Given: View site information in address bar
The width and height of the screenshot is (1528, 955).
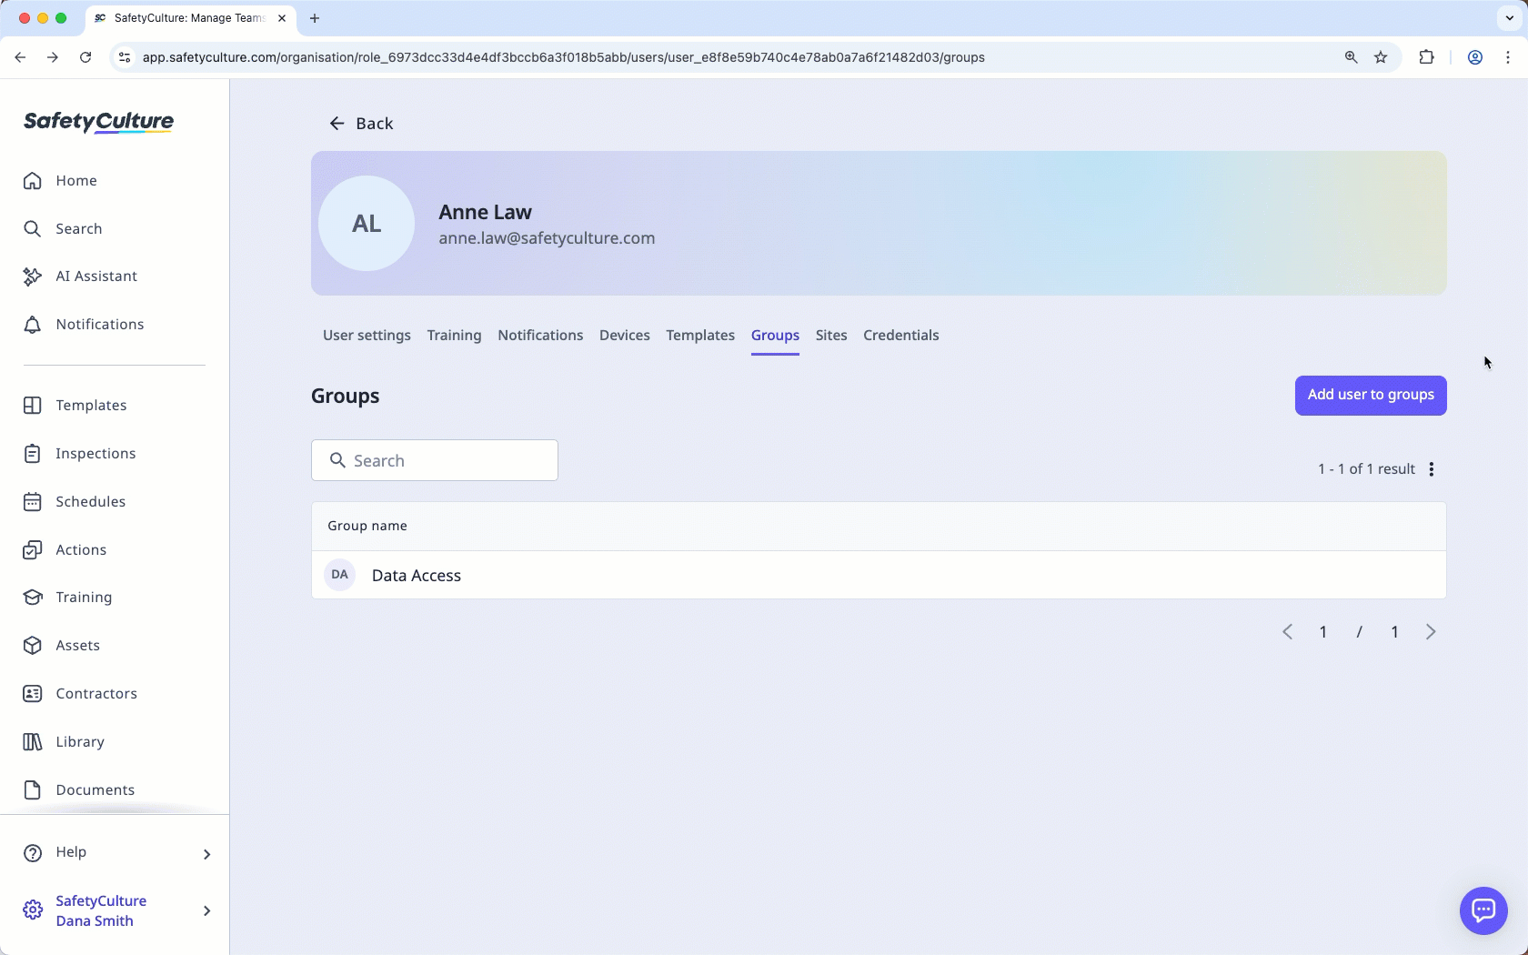Looking at the screenshot, I should pyautogui.click(x=125, y=57).
